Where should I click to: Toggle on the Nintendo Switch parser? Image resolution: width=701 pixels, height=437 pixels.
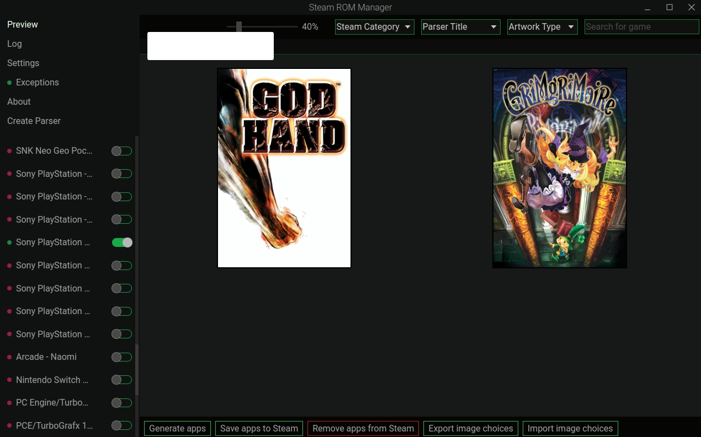tap(121, 380)
